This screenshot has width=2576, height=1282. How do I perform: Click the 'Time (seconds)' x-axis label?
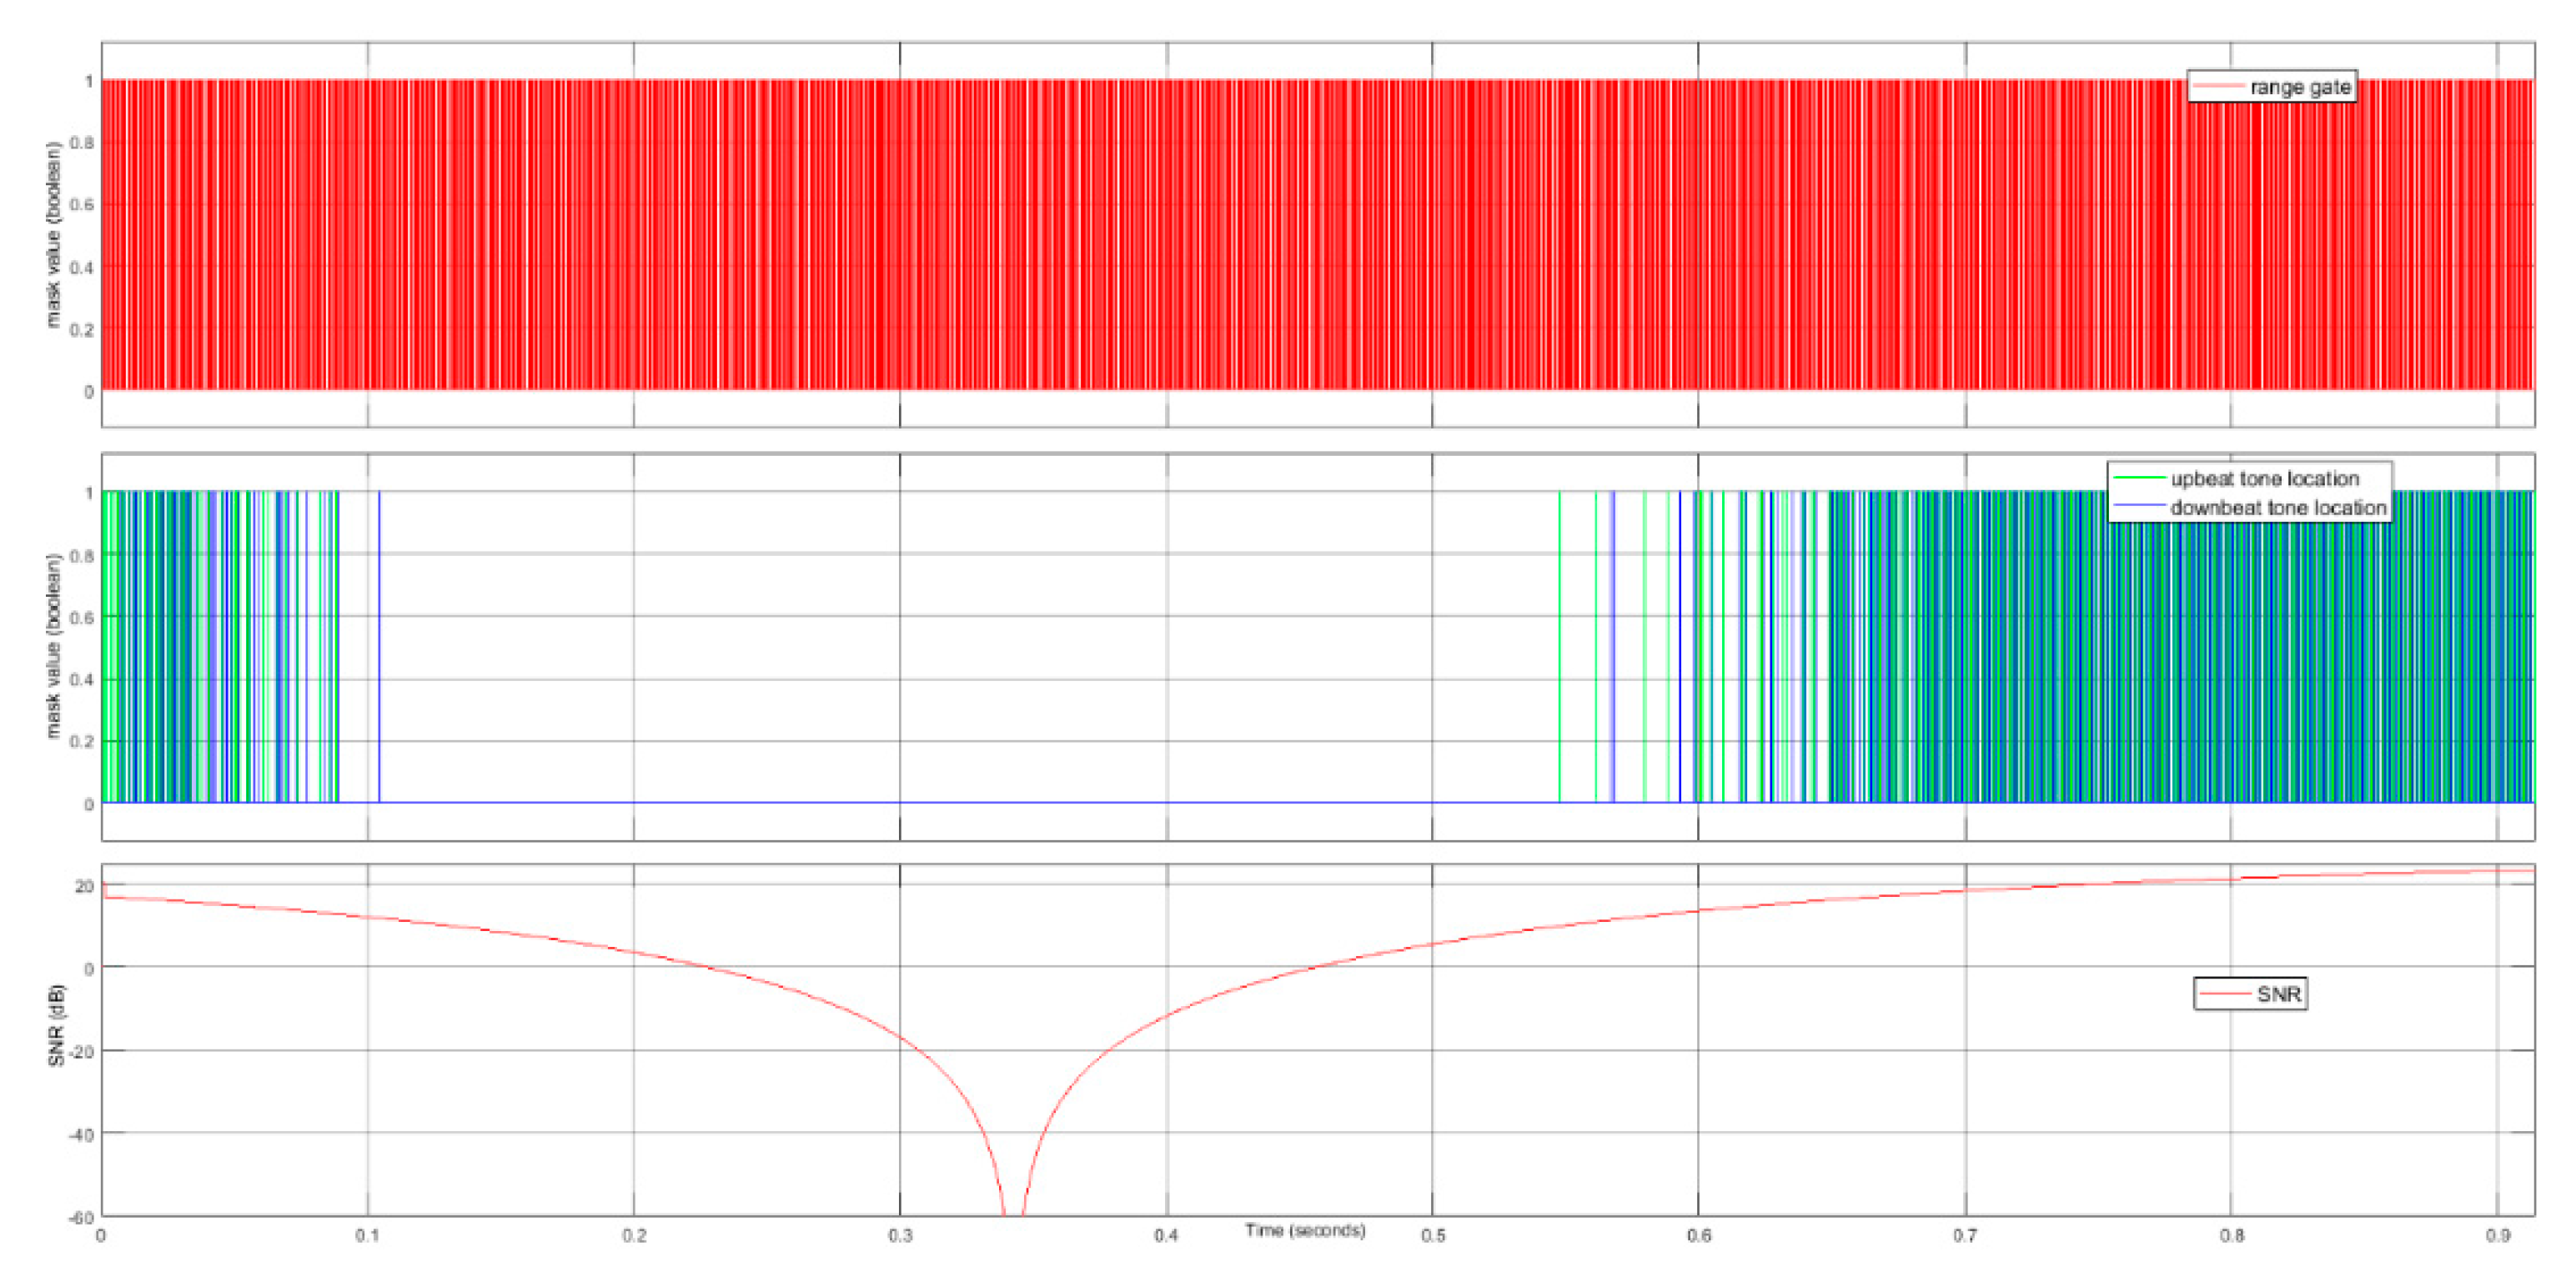click(1304, 1230)
